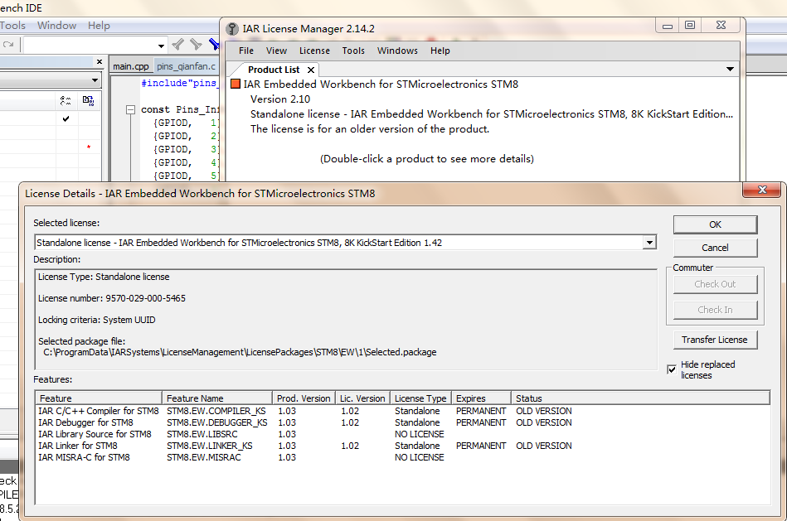Maximize the IAR License Manager window
The width and height of the screenshot is (787, 521).
690,25
